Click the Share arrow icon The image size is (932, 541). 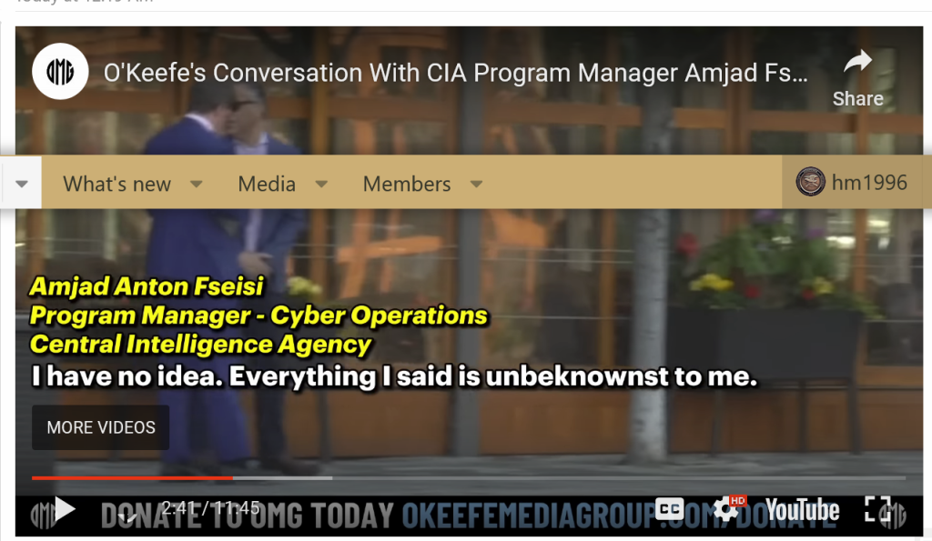[x=857, y=63]
